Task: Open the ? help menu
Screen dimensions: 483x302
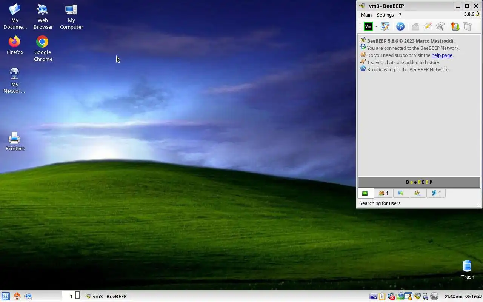Action: click(400, 15)
